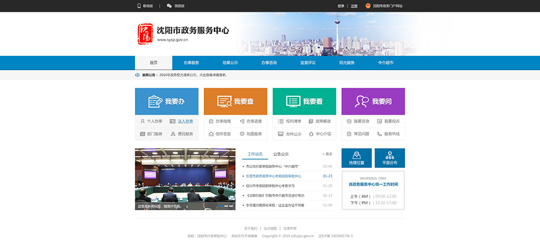Click the 我要问 chat bubble icon
Image resolution: width=540 pixels, height=246 pixels.
[x=362, y=101]
